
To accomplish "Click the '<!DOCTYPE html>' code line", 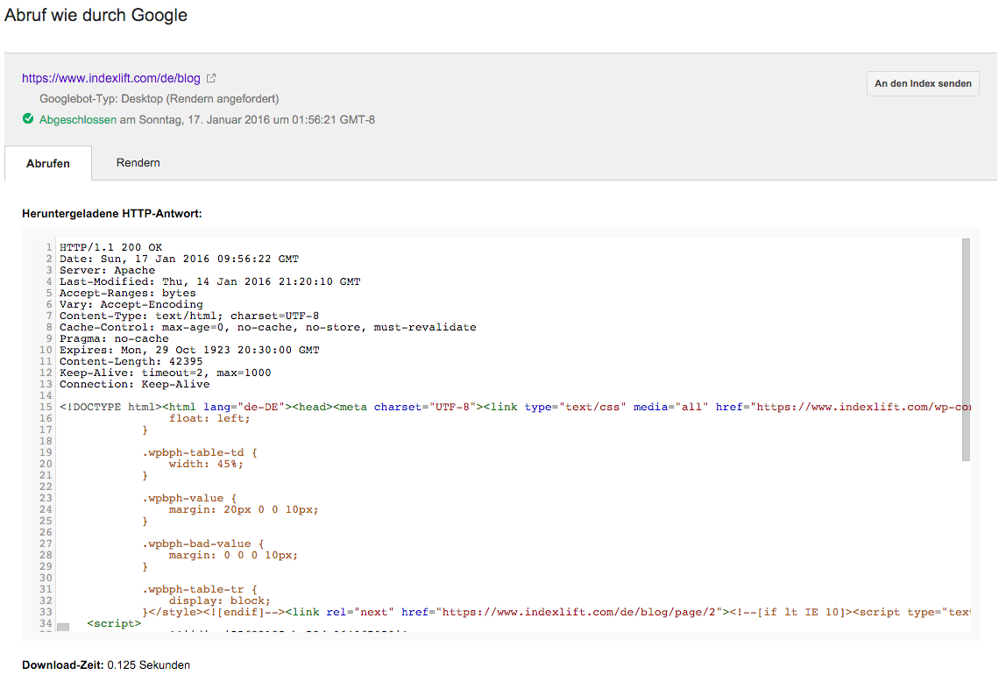I will 514,408.
